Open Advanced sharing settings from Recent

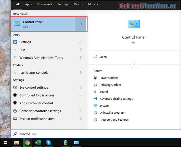coord(116,99)
